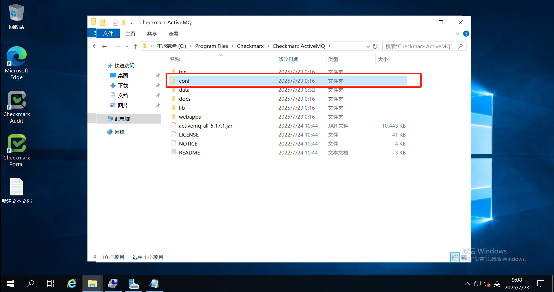554x292 pixels.
Task: Select the 新建文本文档 file on the desktop
Action: coord(16,191)
